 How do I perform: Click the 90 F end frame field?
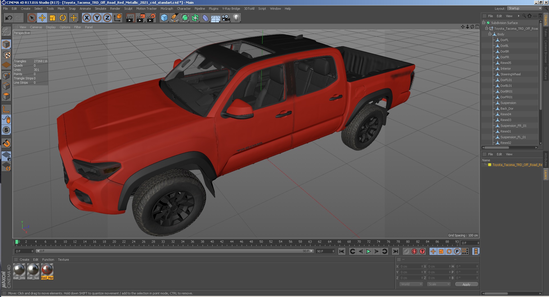tap(325, 251)
